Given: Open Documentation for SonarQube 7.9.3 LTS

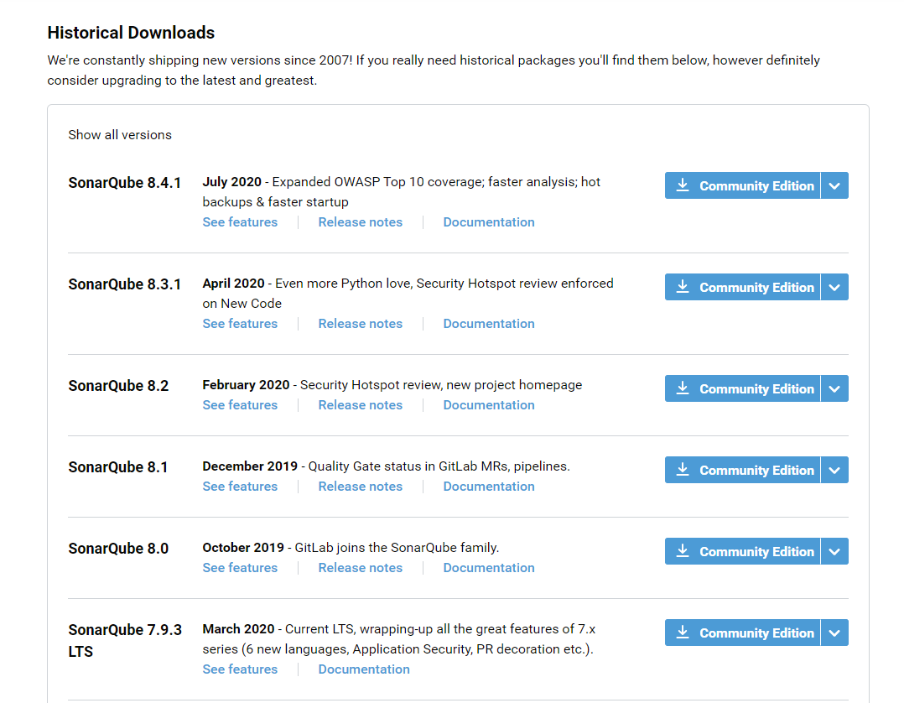Looking at the screenshot, I should point(364,669).
